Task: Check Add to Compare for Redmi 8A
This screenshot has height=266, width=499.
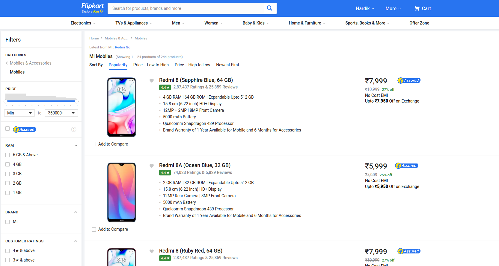Action: [x=94, y=230]
